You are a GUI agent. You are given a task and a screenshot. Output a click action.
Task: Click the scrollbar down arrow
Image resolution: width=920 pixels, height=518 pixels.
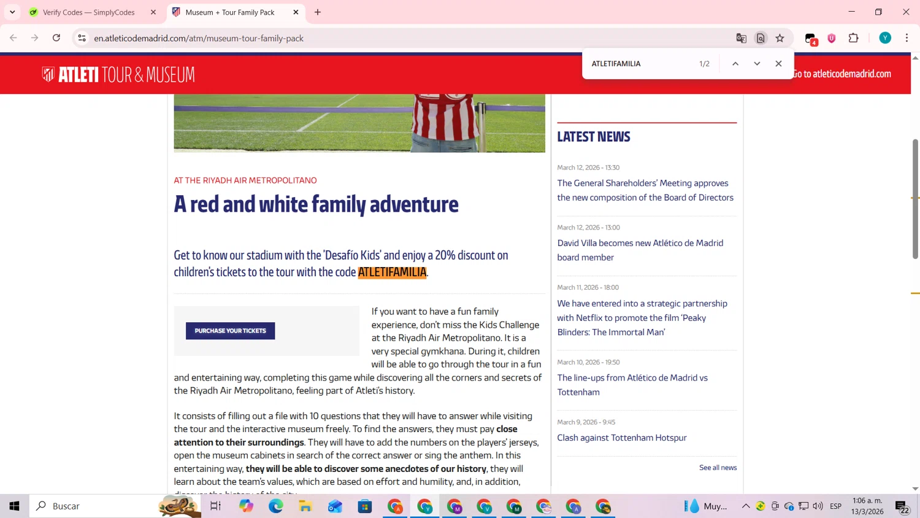[915, 489]
